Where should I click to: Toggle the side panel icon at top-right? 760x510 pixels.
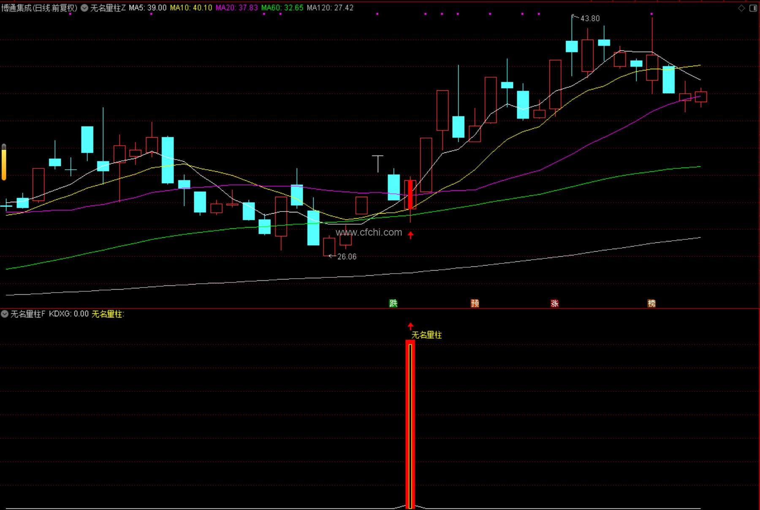[x=753, y=8]
